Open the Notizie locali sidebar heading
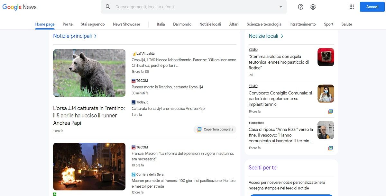Viewport: 386px width, 196px height. [263, 36]
